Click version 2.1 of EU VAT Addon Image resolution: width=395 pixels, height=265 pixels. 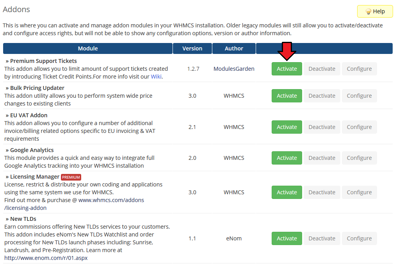click(192, 127)
